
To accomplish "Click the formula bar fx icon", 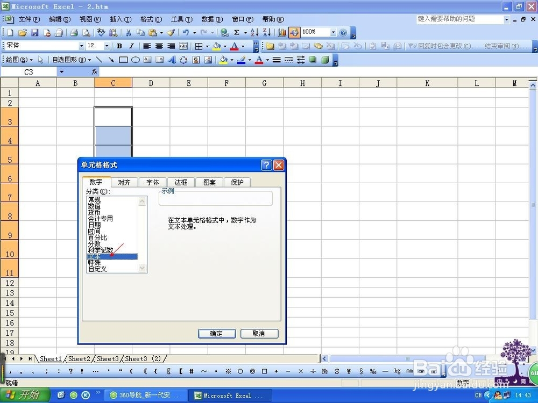I will (95, 71).
